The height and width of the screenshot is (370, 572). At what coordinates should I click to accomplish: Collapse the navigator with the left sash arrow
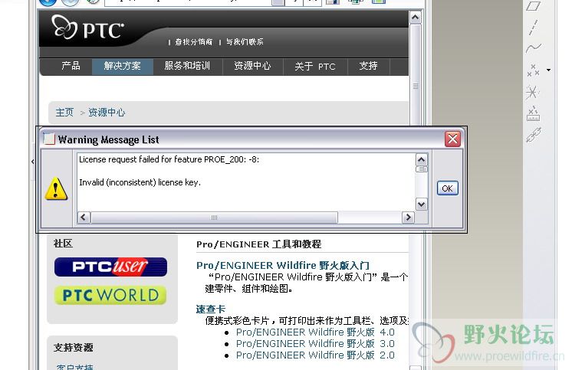[x=33, y=161]
